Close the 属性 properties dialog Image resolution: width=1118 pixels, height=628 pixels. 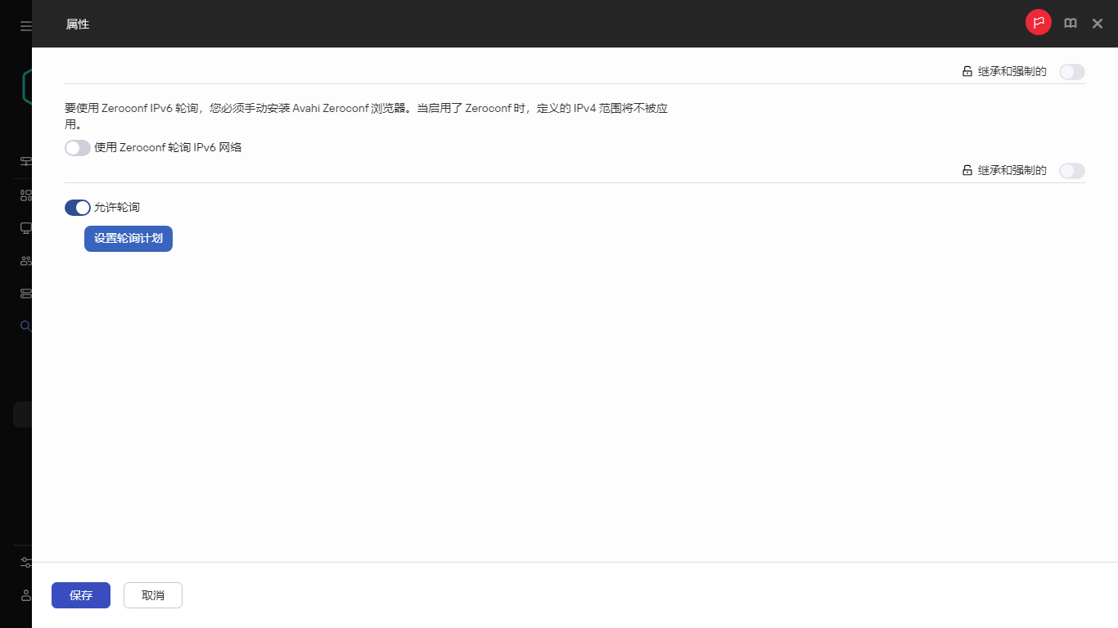1097,23
